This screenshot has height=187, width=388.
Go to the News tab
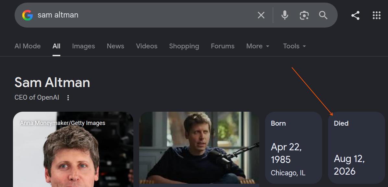[x=115, y=46]
